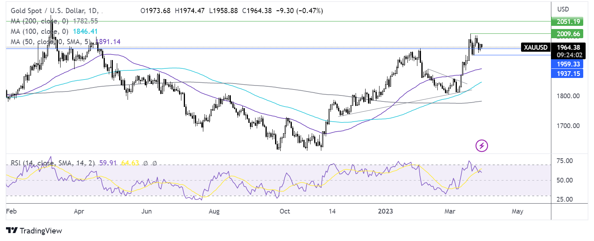Click the Jun date axis label
The width and height of the screenshot is (594, 241).
coord(147,211)
